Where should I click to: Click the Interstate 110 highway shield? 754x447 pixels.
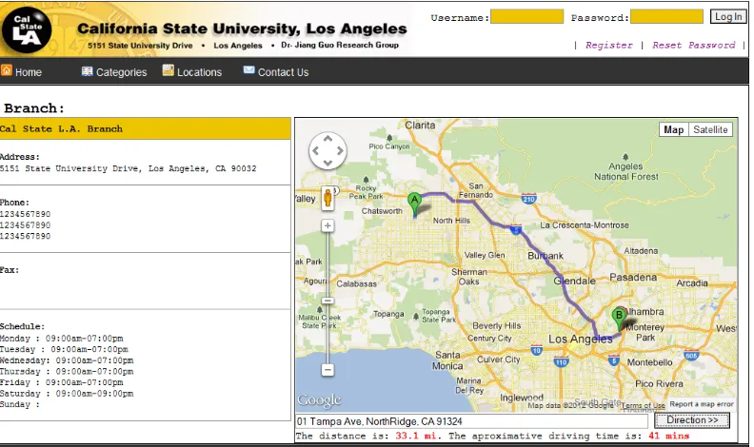(x=561, y=362)
